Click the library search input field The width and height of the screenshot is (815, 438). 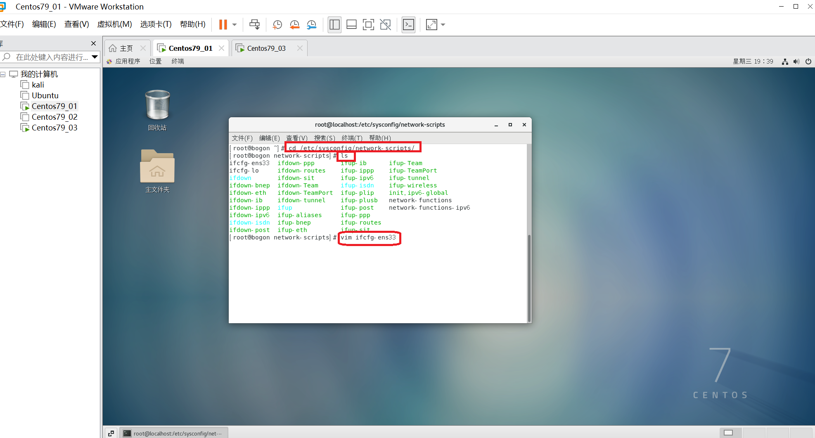[52, 57]
